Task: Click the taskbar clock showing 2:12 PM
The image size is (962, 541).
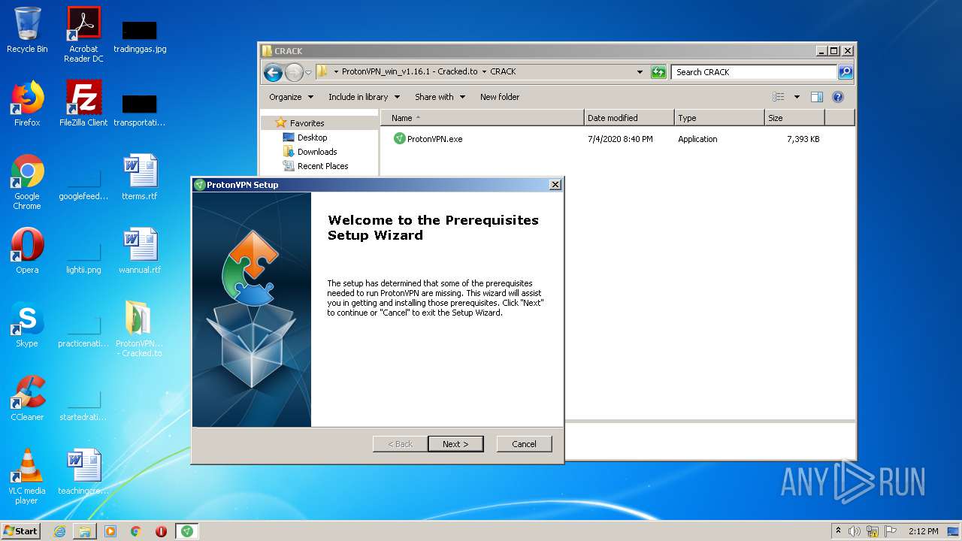Action: (923, 531)
